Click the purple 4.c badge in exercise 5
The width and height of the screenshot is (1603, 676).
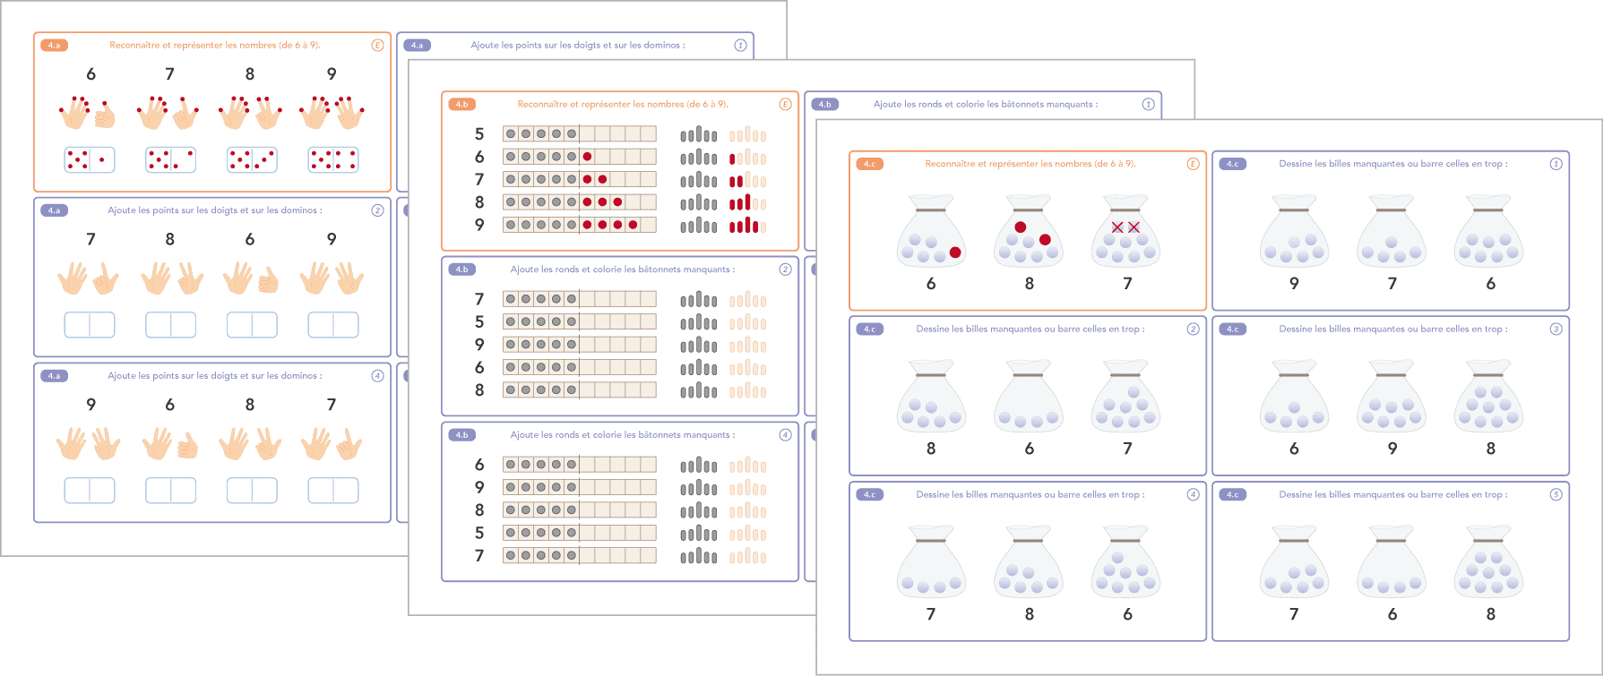point(1233,495)
